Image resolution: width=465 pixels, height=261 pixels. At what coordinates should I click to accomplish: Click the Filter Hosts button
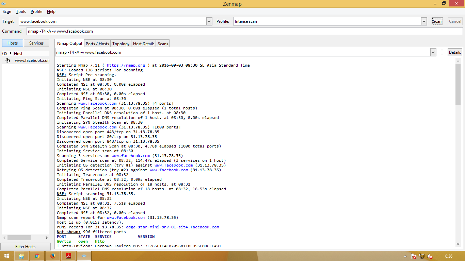click(26, 247)
